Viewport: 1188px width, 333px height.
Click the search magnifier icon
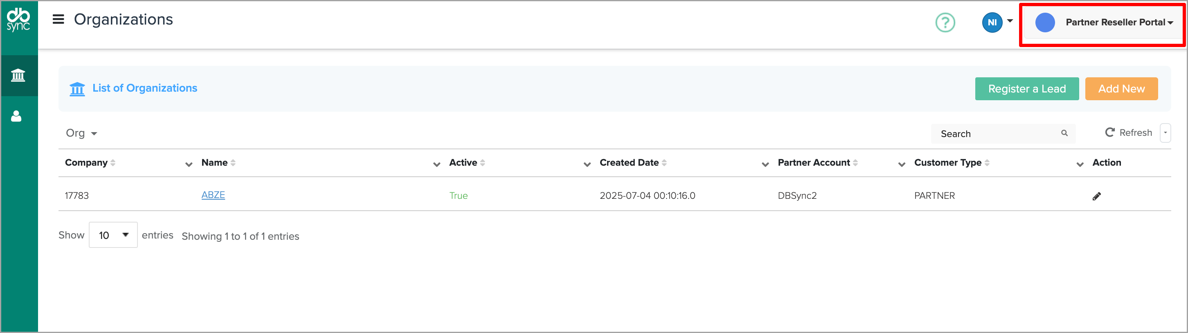pos(1064,133)
